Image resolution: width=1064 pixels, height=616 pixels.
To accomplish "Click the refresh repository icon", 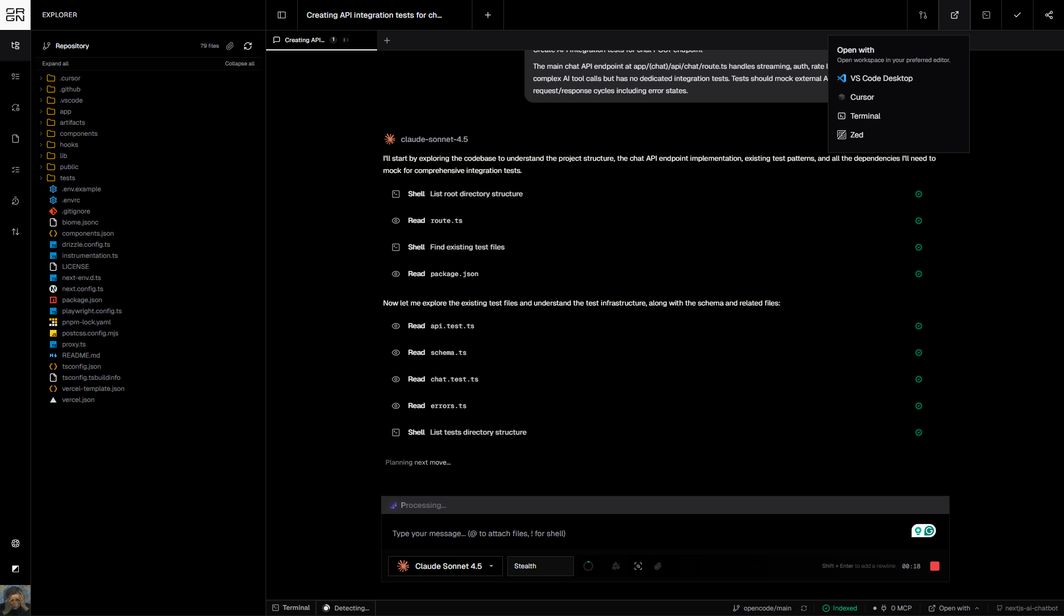I will click(x=248, y=46).
